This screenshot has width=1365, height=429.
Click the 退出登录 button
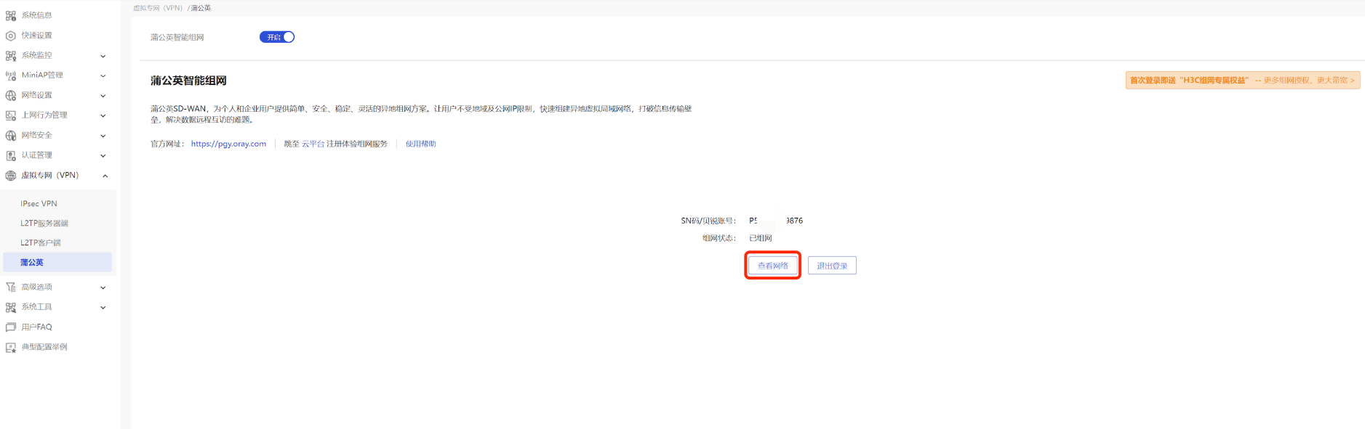tap(832, 266)
